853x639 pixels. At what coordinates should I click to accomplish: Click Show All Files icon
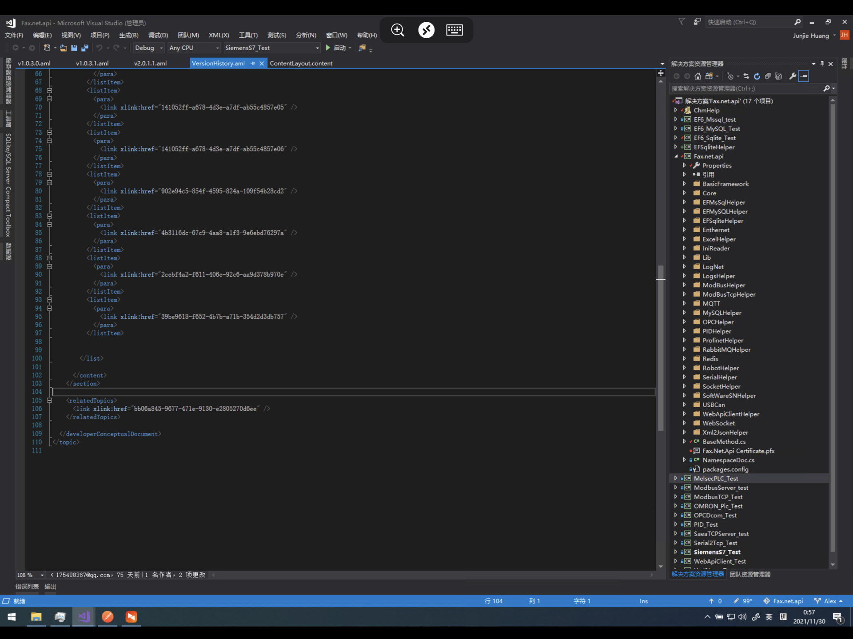778,76
